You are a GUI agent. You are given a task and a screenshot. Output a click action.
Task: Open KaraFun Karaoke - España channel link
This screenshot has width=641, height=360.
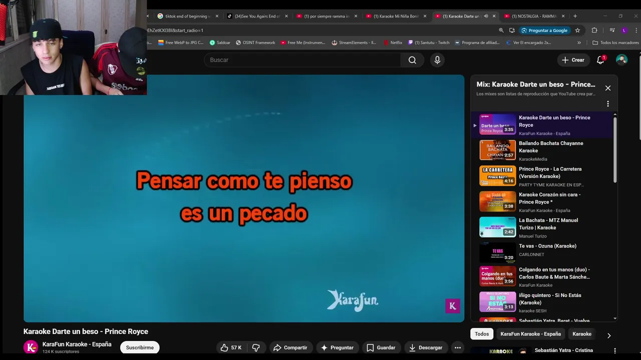tap(77, 344)
